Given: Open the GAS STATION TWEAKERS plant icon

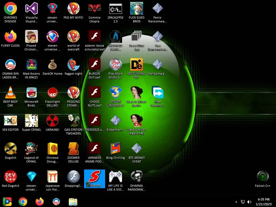Looking at the screenshot, I should (73, 120).
